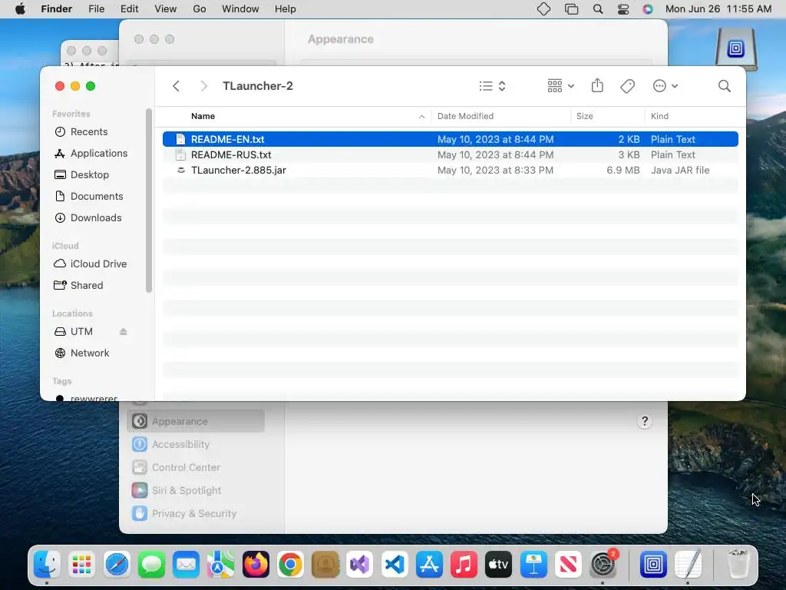This screenshot has height=590, width=786.
Task: Open the Window menu
Action: [240, 9]
